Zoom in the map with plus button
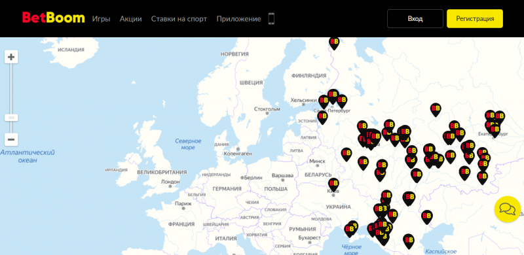The height and width of the screenshot is (255, 524). 11,57
